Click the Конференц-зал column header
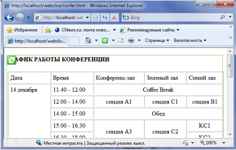Viewport: 236px width, 150px height. [119, 78]
